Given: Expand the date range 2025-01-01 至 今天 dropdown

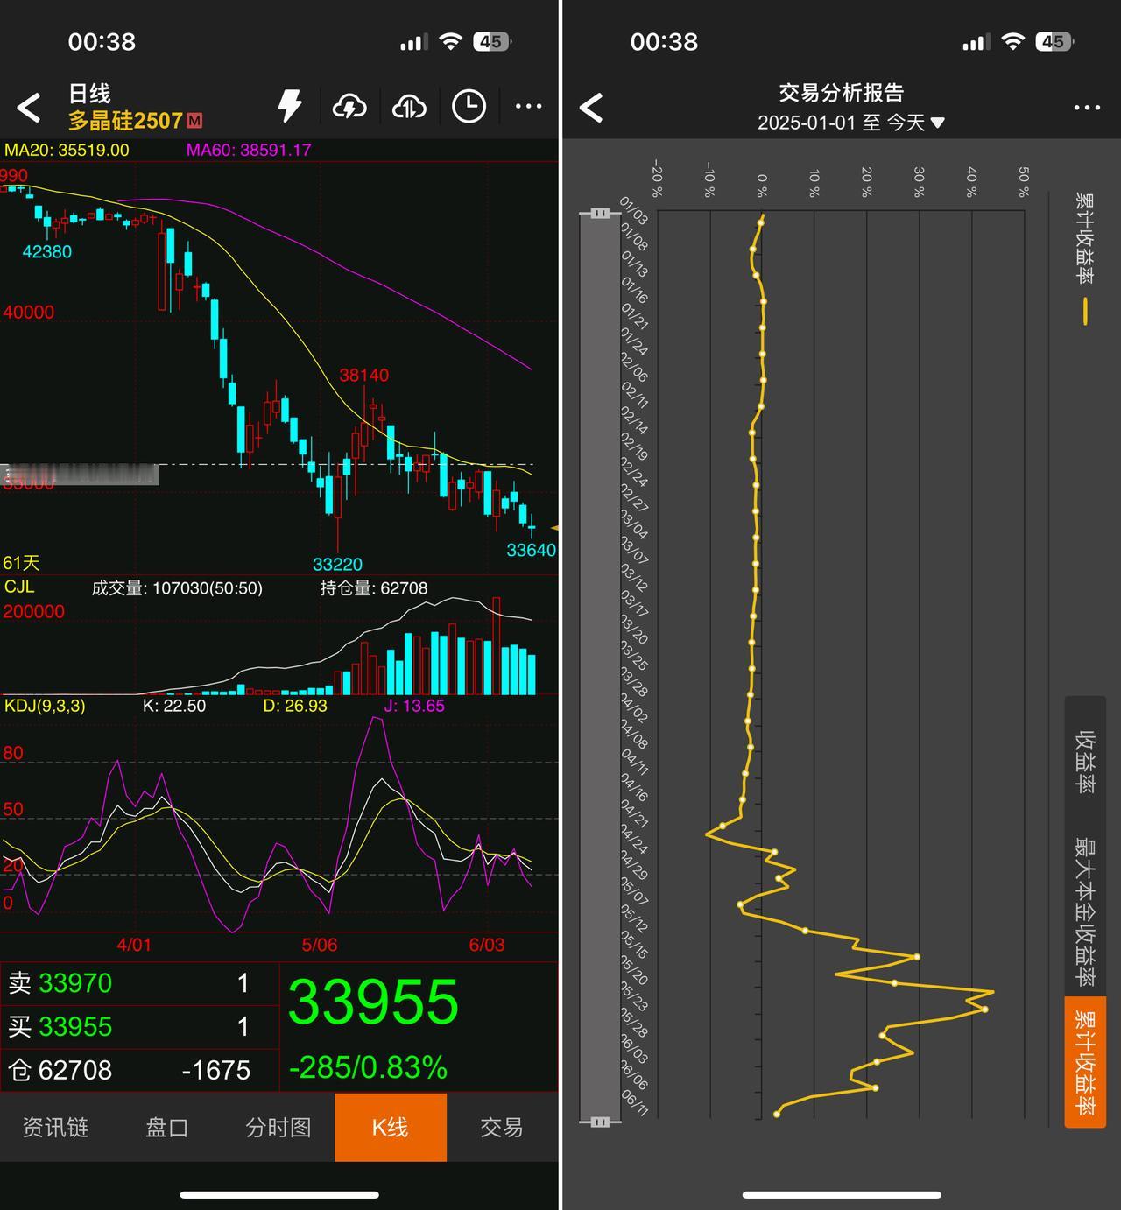Looking at the screenshot, I should pos(850,123).
